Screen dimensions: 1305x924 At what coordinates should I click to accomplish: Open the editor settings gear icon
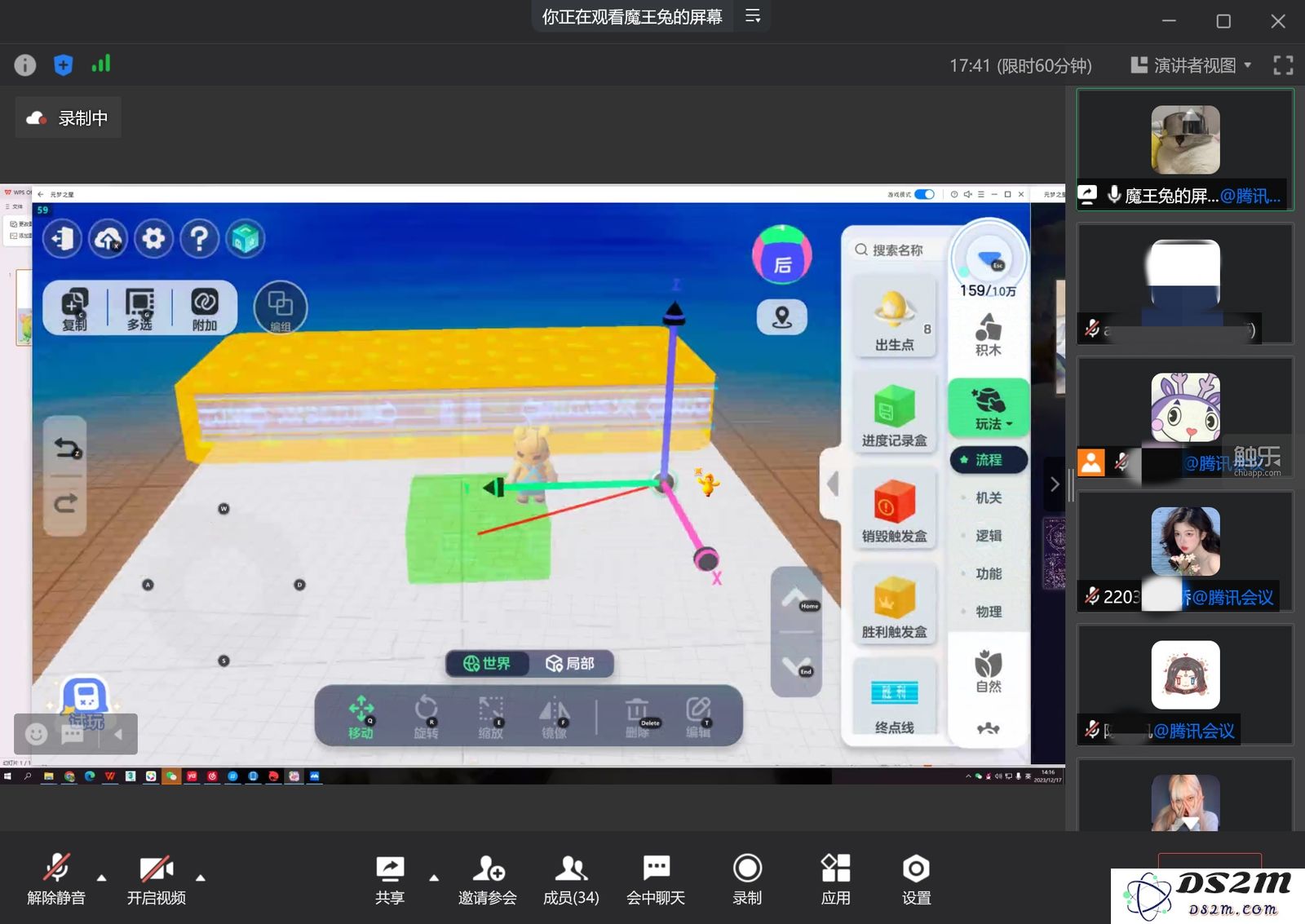tap(153, 239)
